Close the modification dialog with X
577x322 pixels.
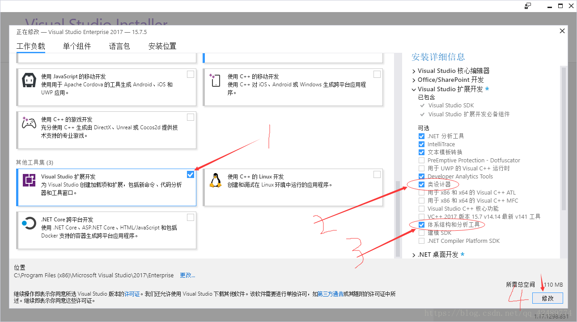click(x=562, y=31)
